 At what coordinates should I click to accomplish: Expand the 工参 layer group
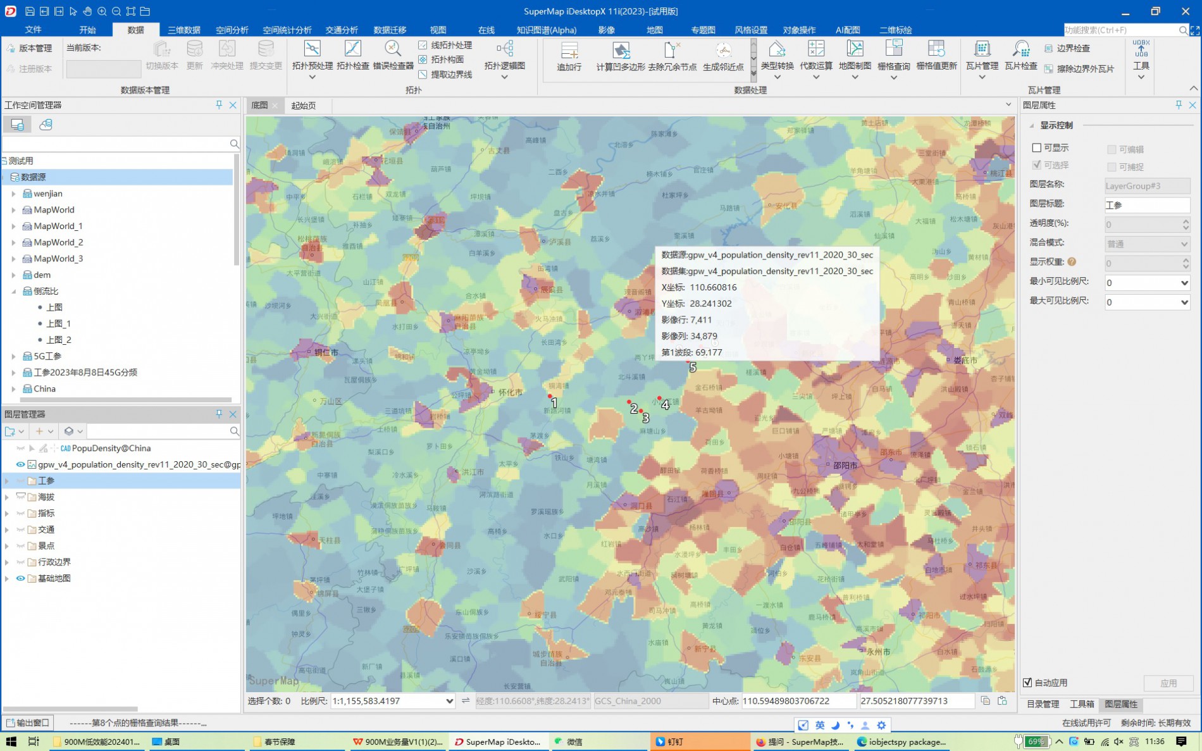click(x=7, y=481)
